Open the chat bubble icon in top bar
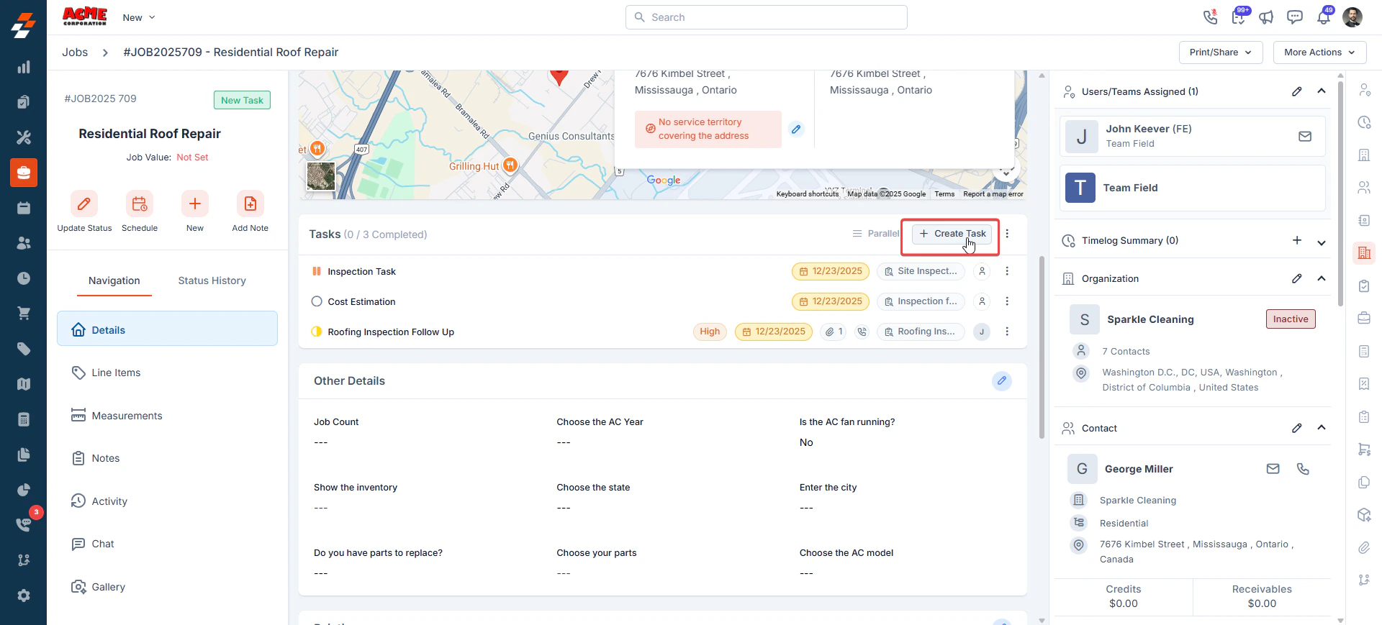The width and height of the screenshot is (1382, 625). point(1295,17)
